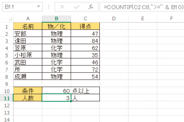The height and width of the screenshot is (122, 184).
Task: Select the 条件 label cell
Action: click(28, 91)
